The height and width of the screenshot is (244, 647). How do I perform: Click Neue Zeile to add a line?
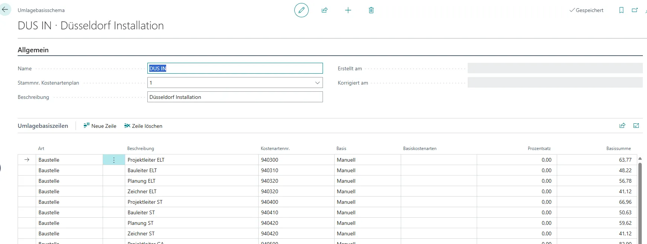point(100,126)
